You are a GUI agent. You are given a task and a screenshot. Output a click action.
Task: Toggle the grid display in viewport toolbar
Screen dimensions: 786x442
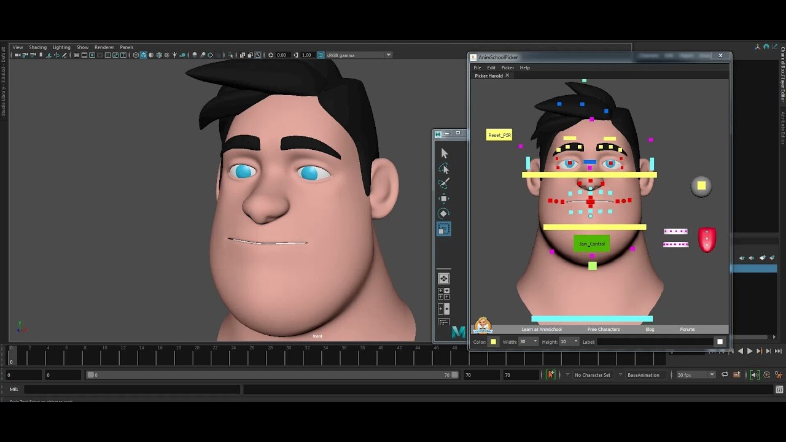click(76, 55)
